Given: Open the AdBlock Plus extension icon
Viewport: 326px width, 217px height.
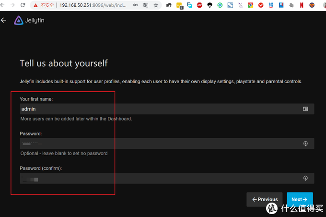Looking at the screenshot, I should coord(199,6).
